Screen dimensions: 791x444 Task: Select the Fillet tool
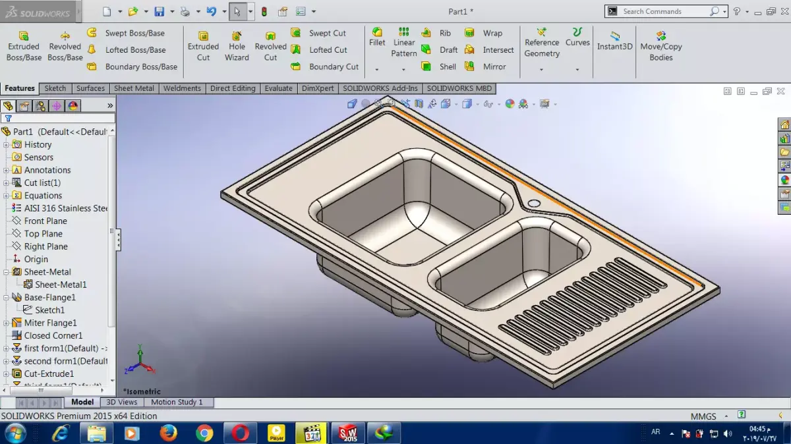tap(377, 38)
